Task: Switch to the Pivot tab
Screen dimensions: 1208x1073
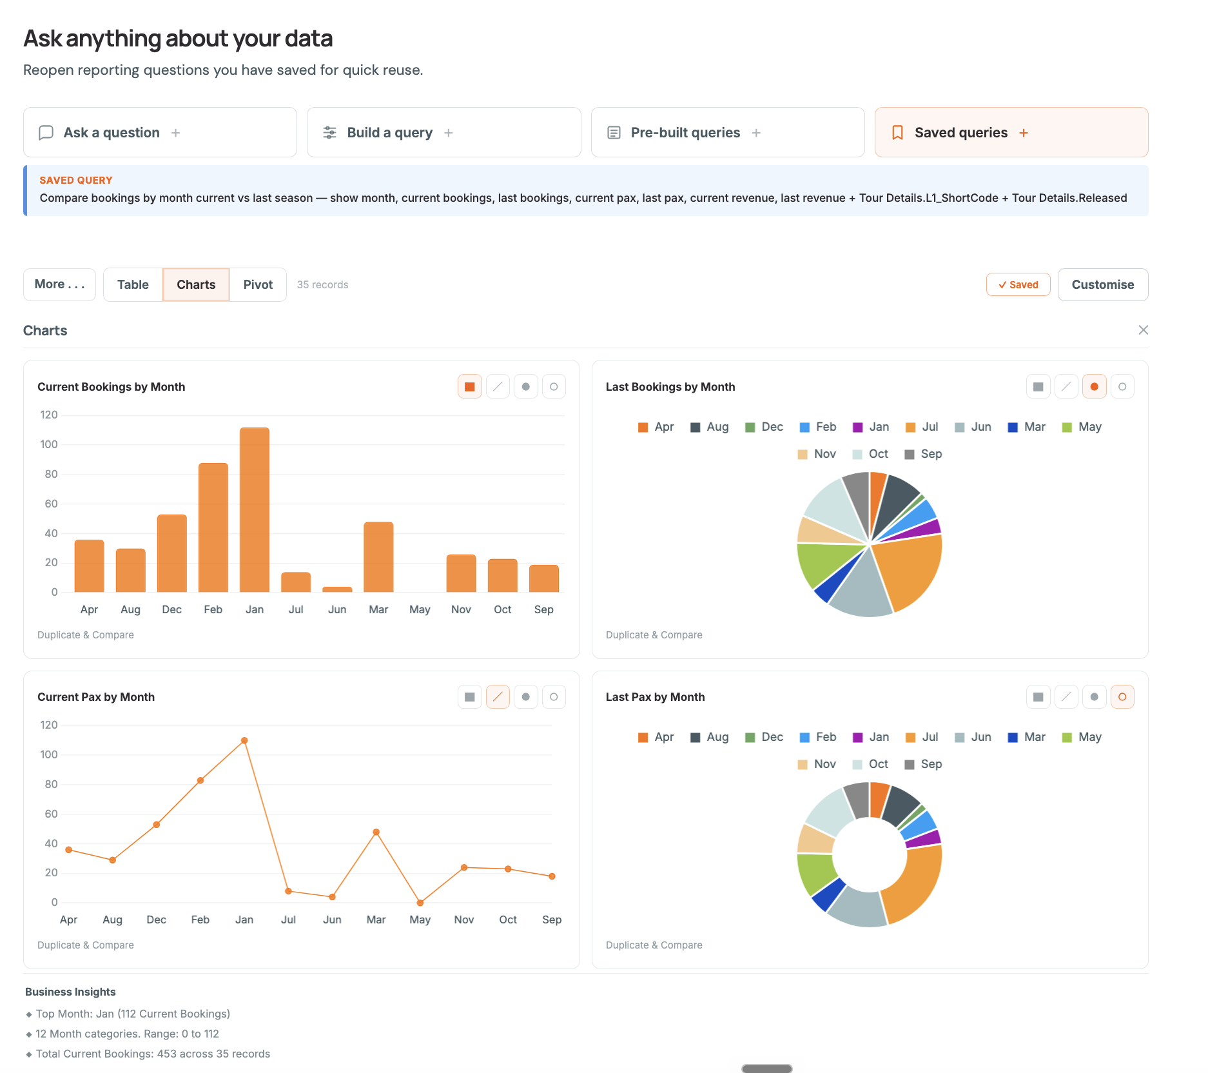Action: [258, 284]
